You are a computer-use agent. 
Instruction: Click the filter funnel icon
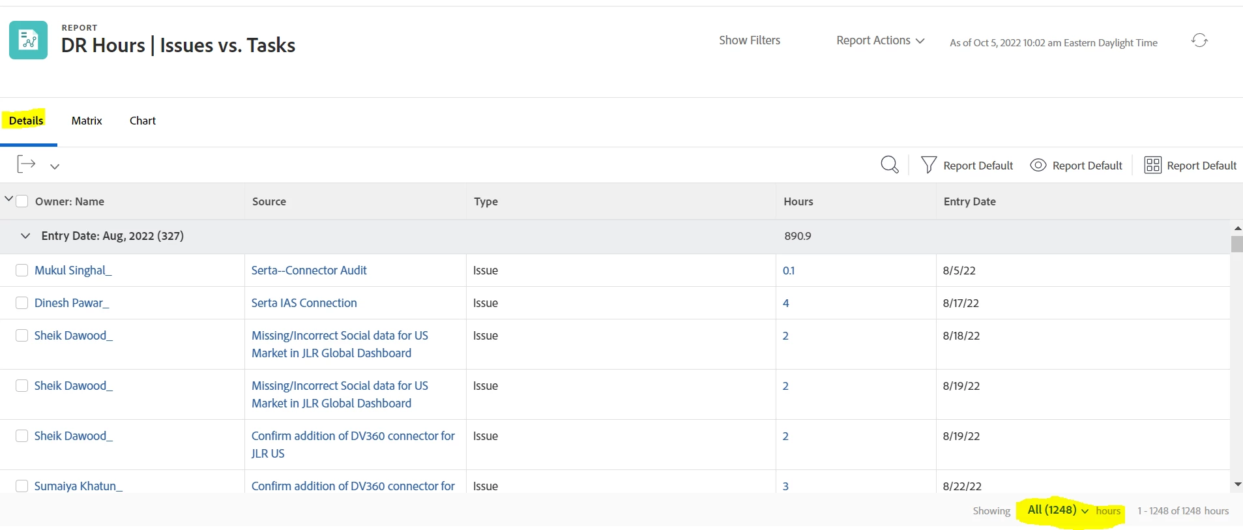click(928, 165)
